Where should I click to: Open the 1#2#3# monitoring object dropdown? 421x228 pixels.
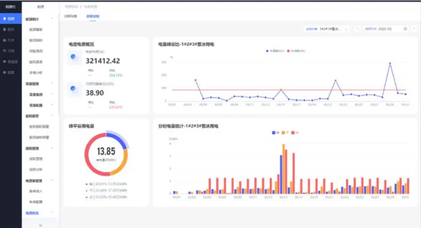tap(326, 29)
